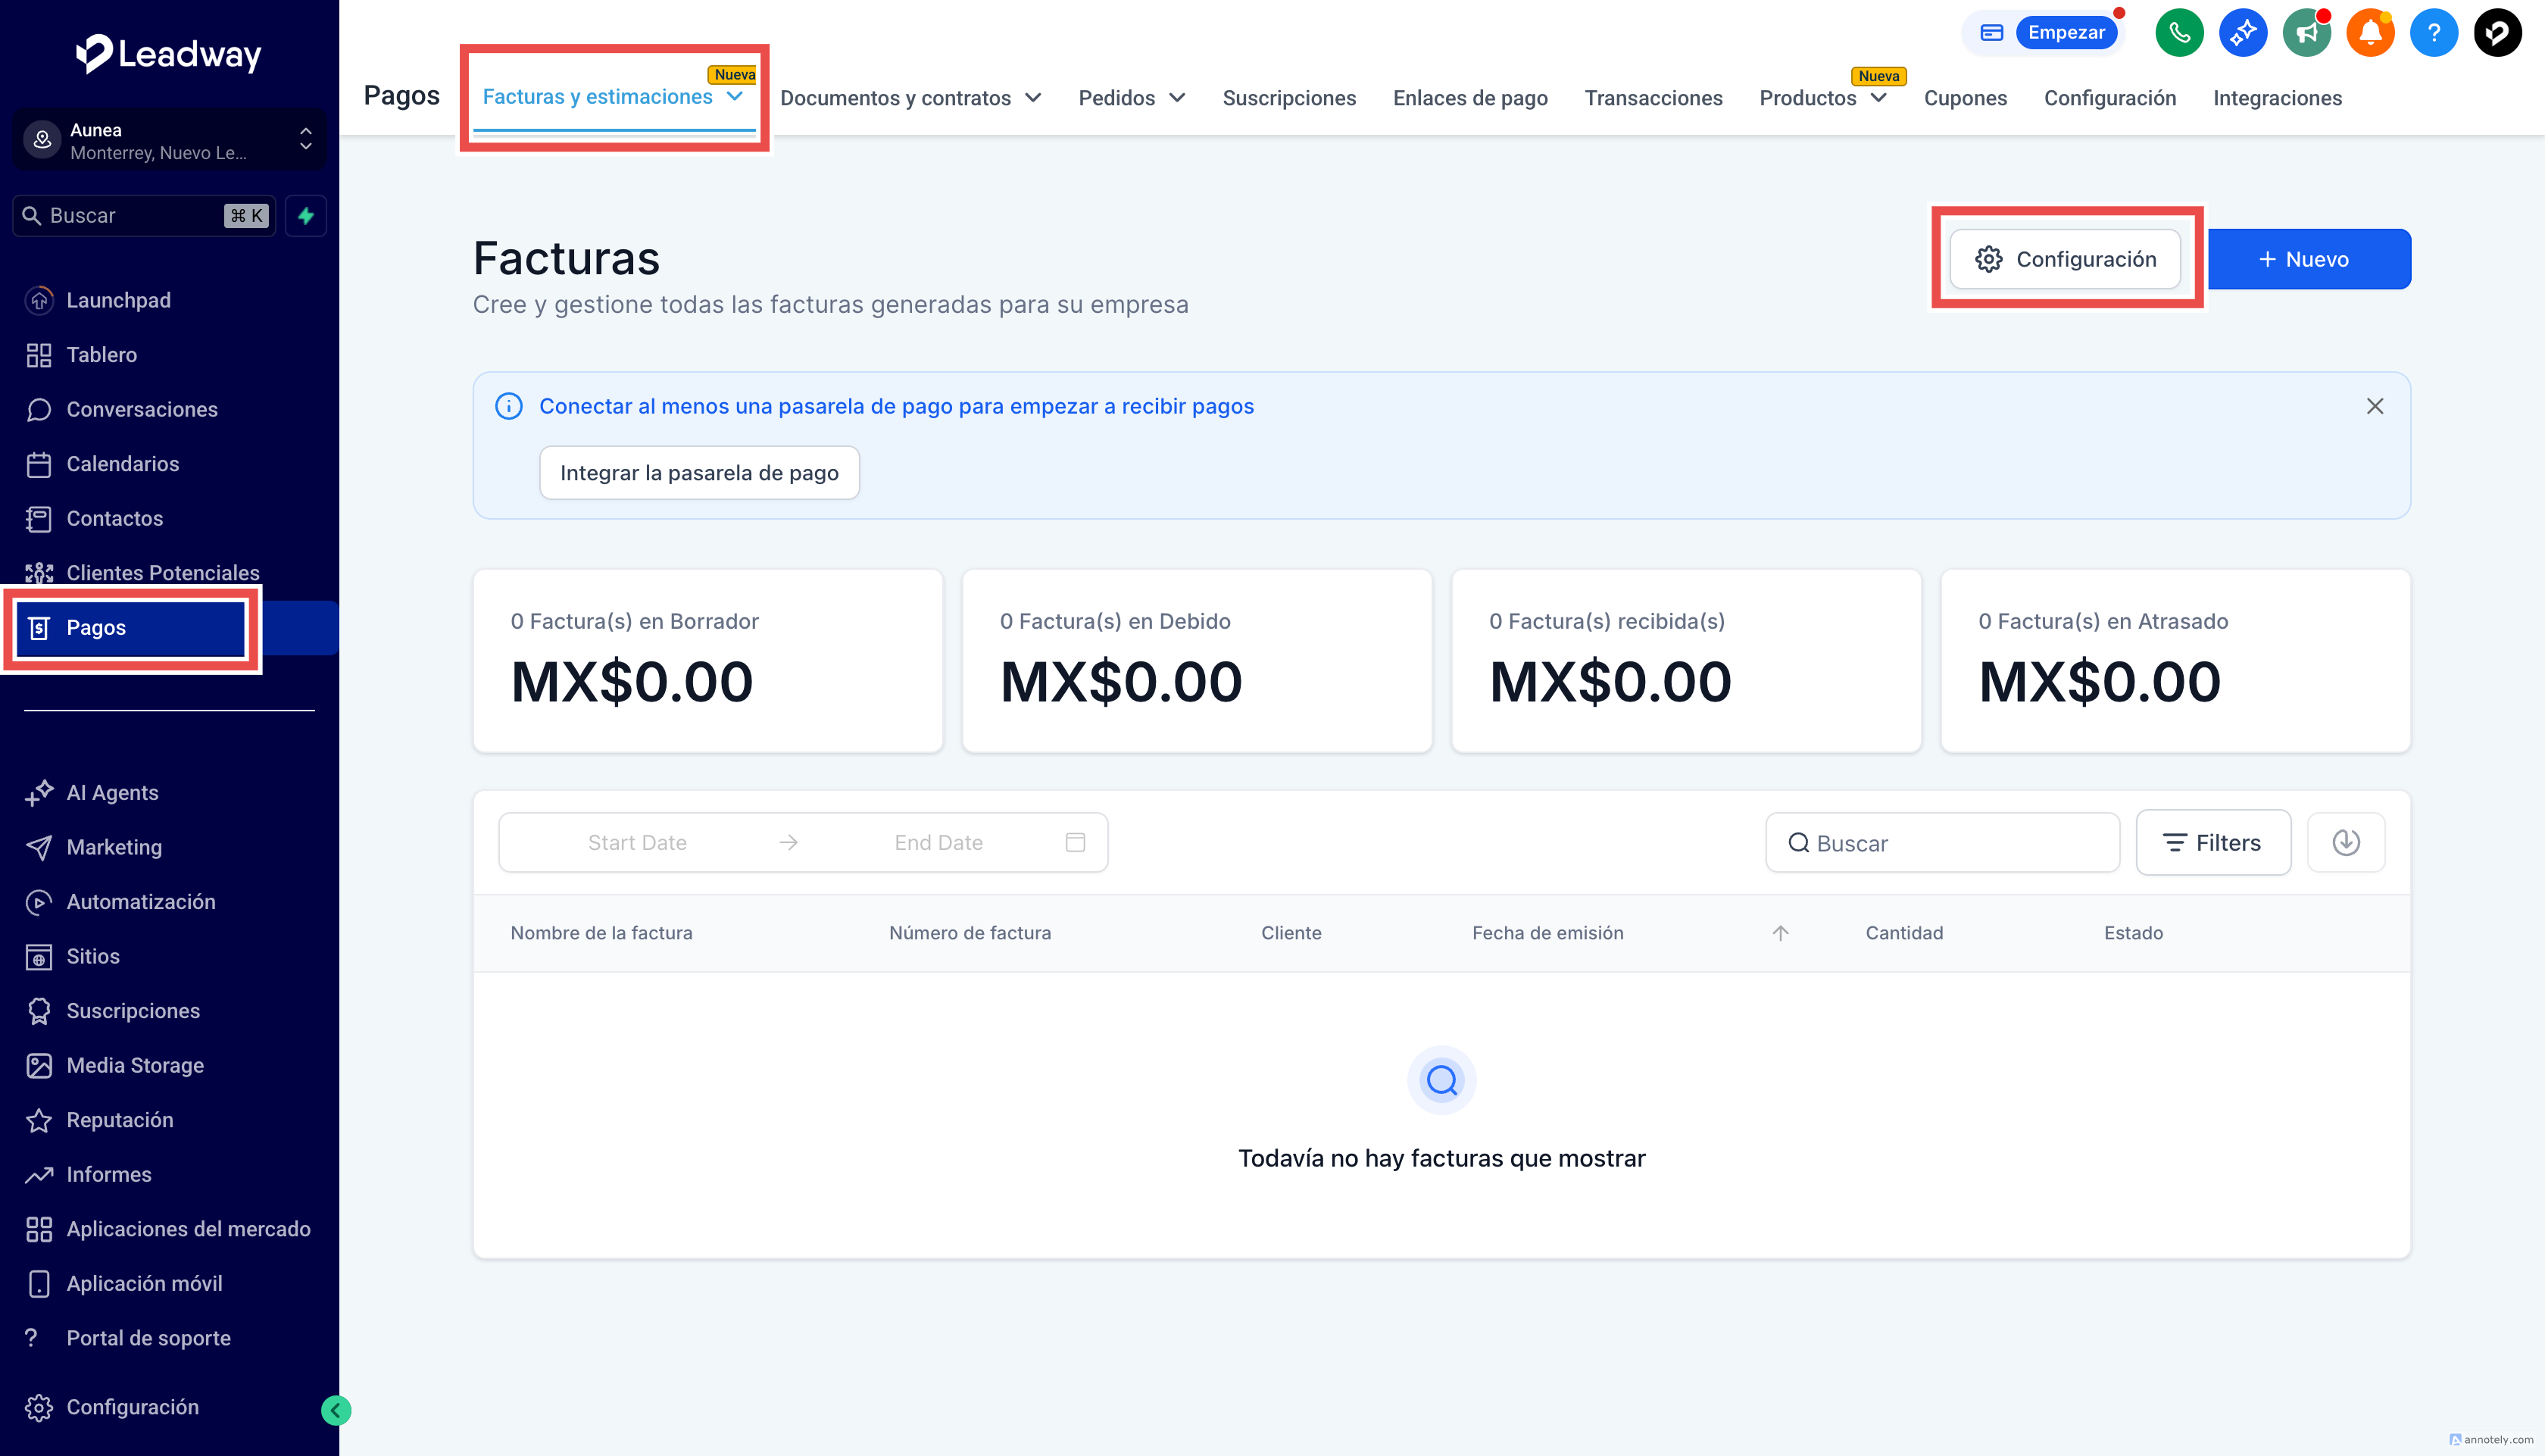2545x1456 pixels.
Task: Open Aunea account switcher
Action: click(x=168, y=141)
